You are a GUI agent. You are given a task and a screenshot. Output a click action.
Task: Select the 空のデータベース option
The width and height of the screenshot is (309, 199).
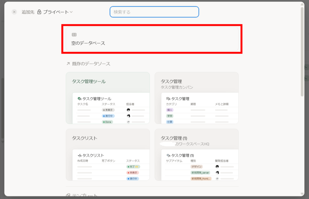[x=152, y=39]
